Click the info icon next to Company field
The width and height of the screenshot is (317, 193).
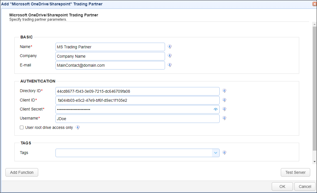point(170,56)
